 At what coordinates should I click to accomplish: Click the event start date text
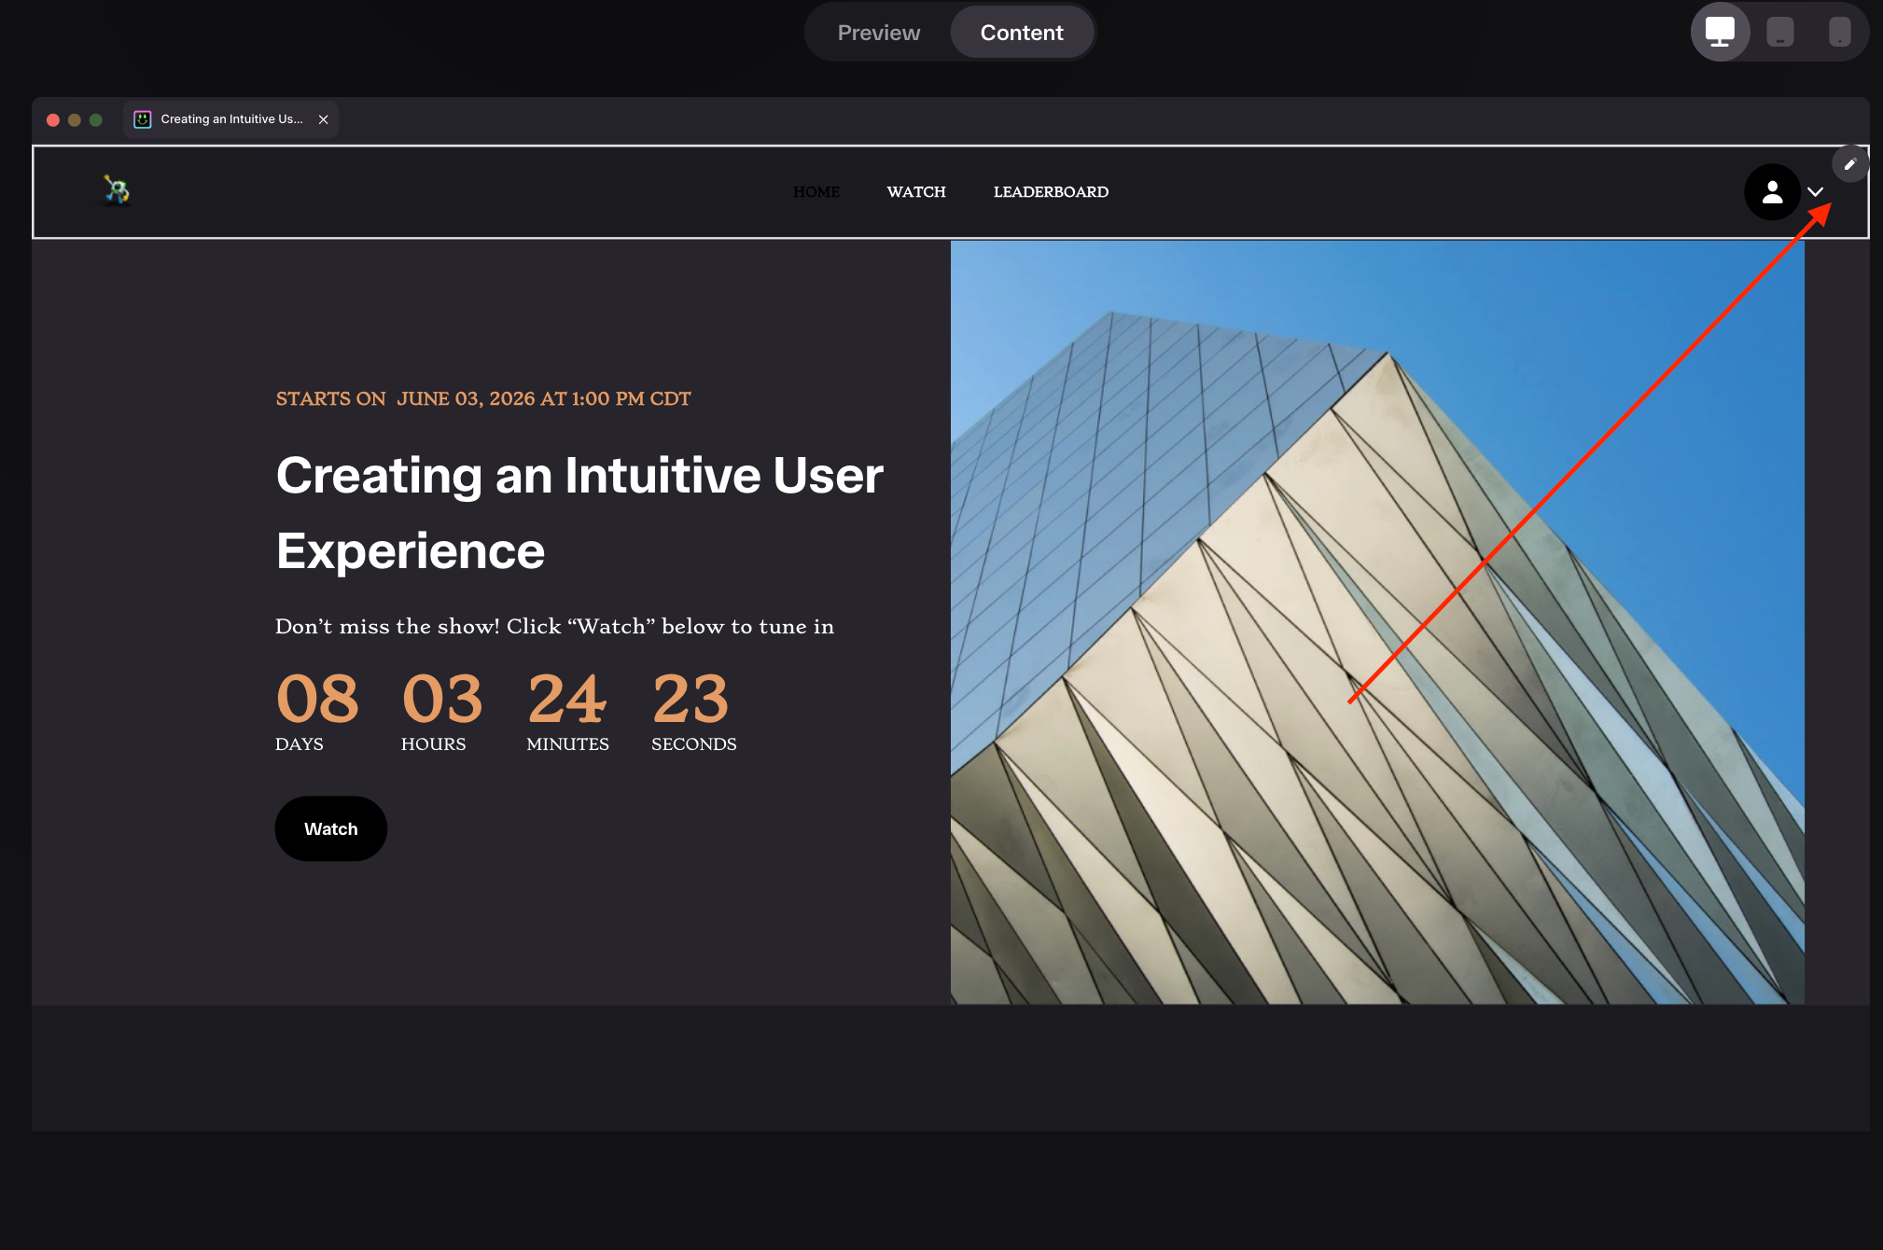(482, 399)
